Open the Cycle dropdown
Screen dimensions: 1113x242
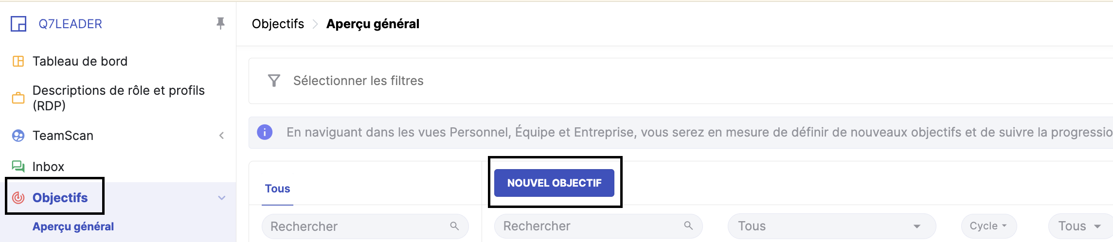click(988, 226)
